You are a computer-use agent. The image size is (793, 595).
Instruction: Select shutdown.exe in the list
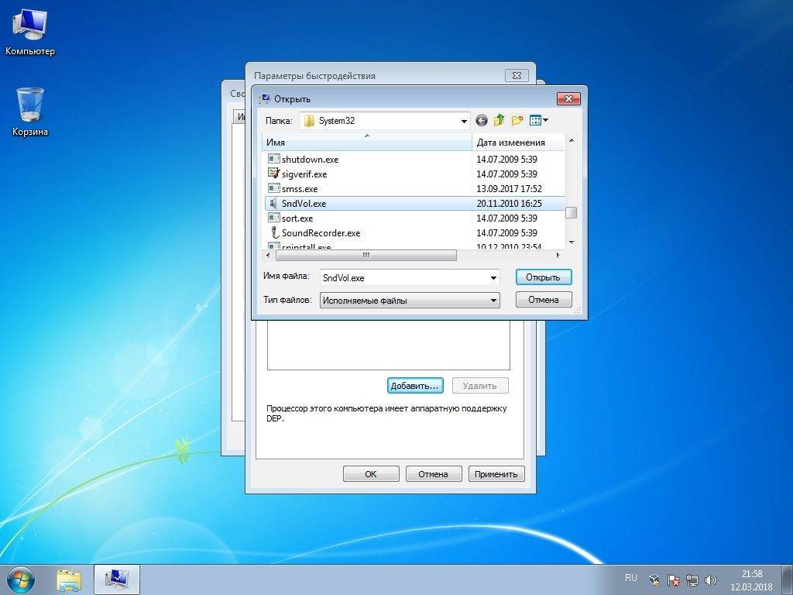click(x=310, y=160)
